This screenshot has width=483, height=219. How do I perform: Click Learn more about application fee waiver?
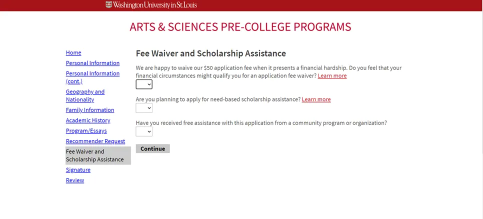pos(332,76)
